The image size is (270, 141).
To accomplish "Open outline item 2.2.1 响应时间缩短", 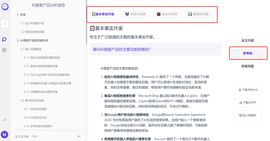I will (35, 109).
